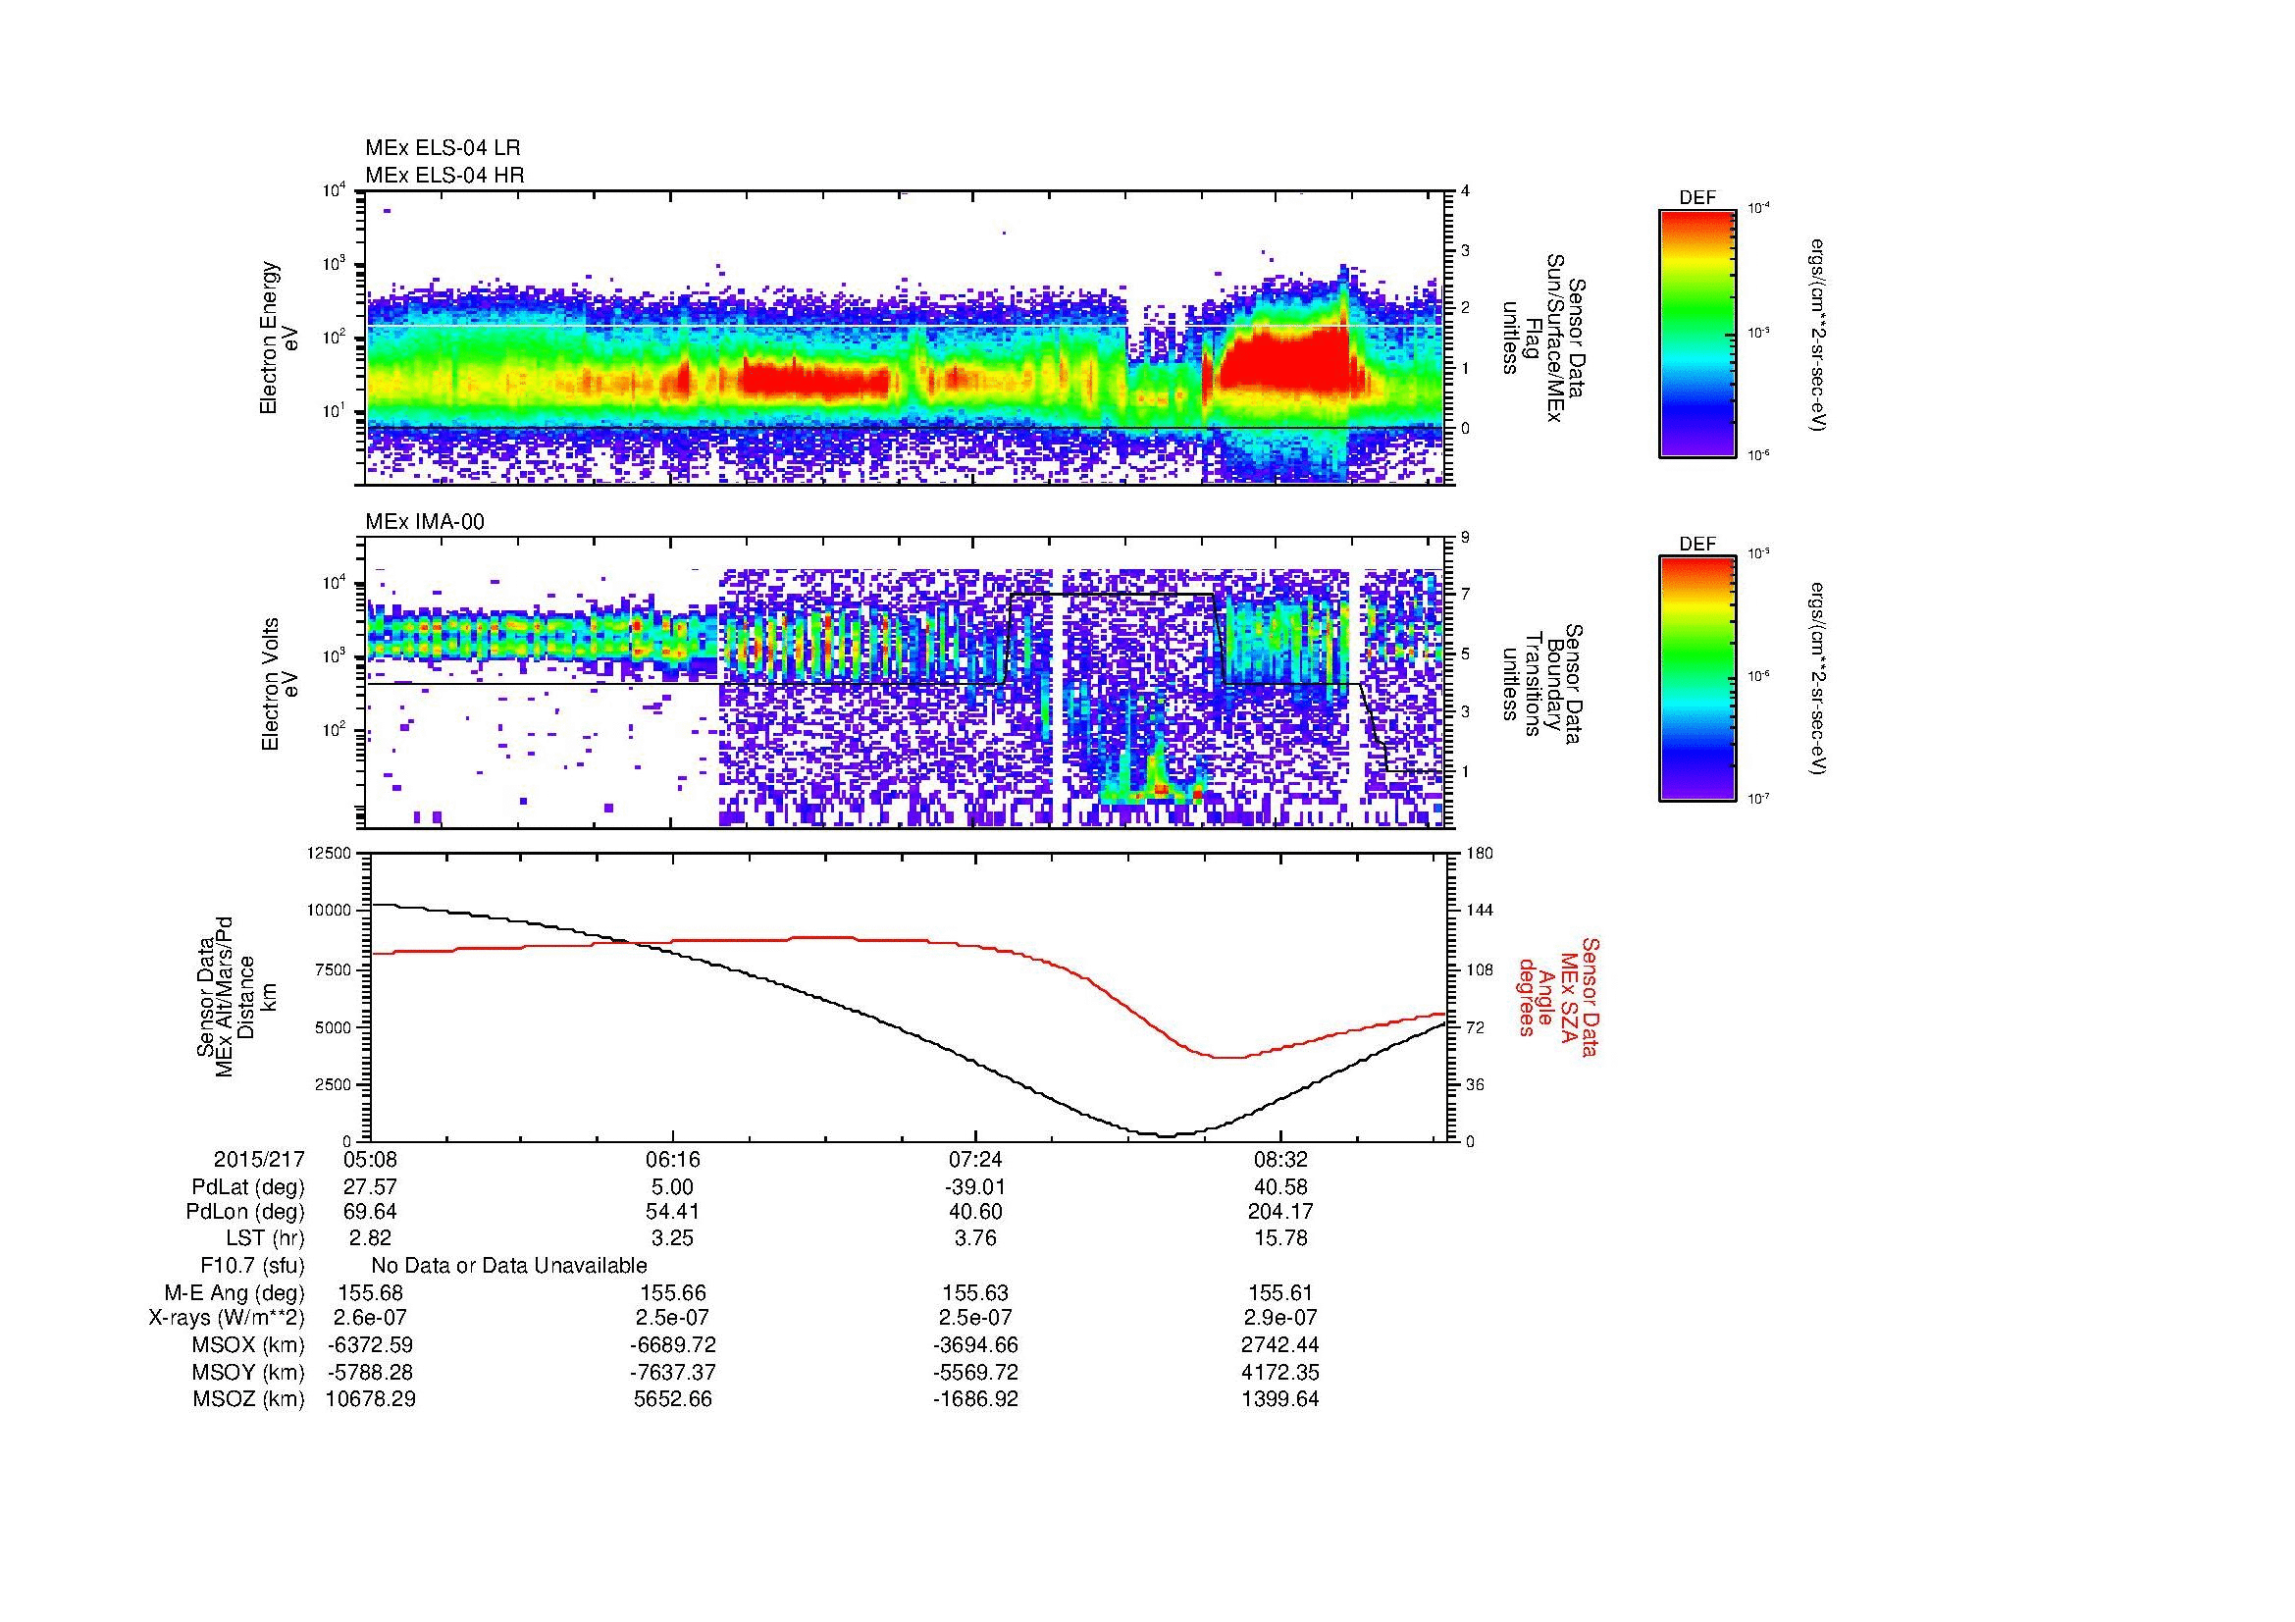Click the top DEF color bar
This screenshot has height=1622, width=2295.
tap(1696, 333)
